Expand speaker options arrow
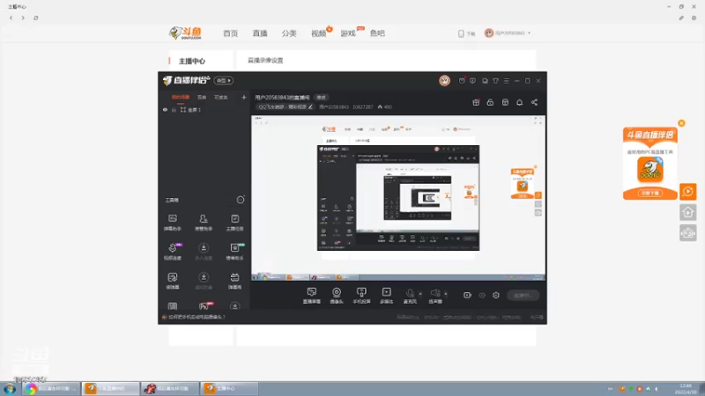Image resolution: width=705 pixels, height=396 pixels. pos(446,294)
